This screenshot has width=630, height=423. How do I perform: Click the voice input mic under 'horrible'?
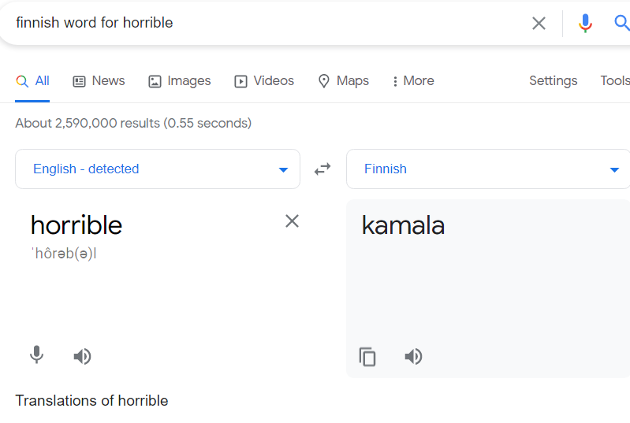click(x=36, y=356)
